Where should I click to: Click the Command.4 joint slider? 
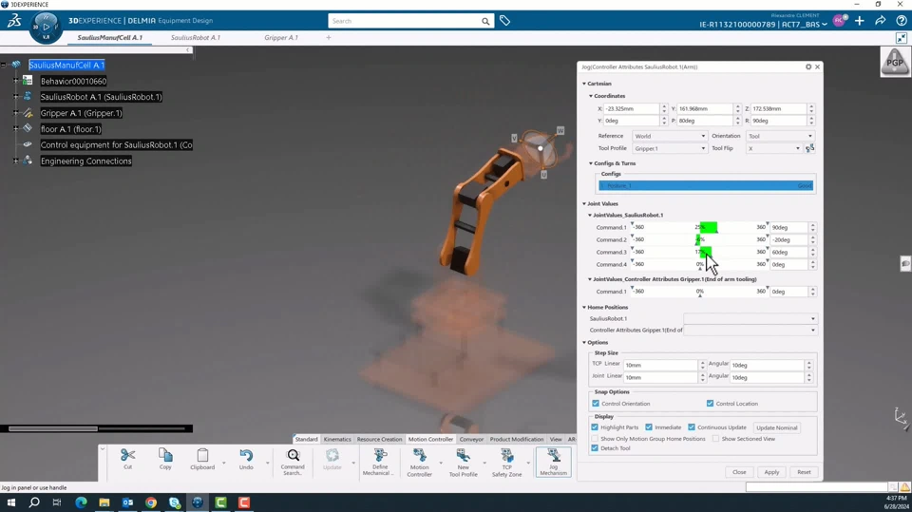tap(700, 264)
